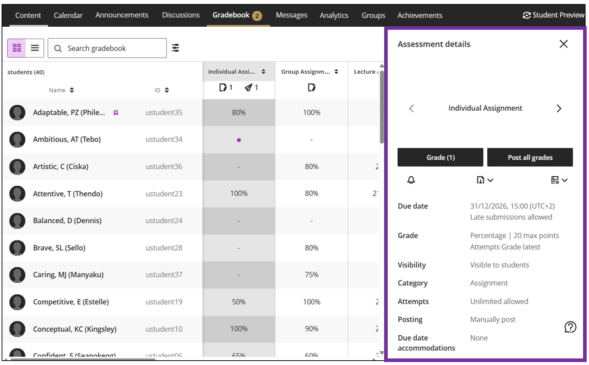
Task: Select Adaptable's 100% Group Assignment grade
Action: 311,113
